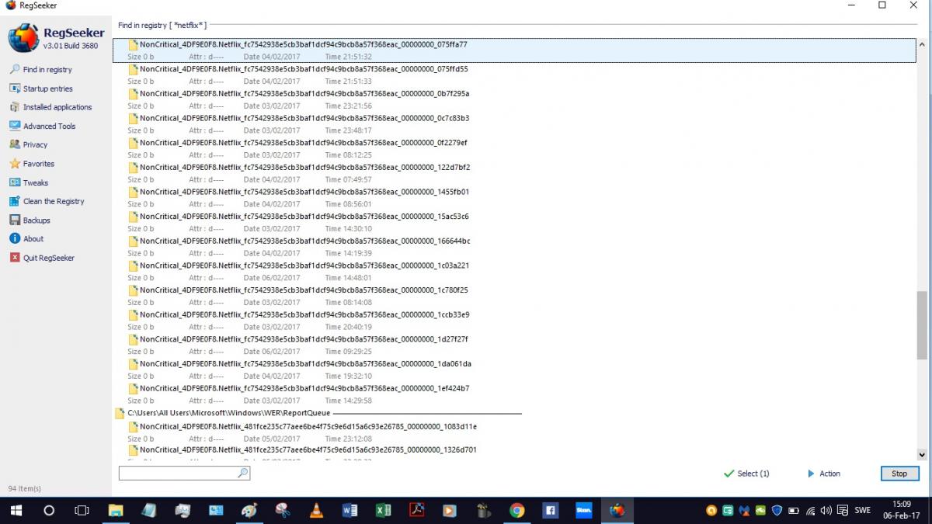This screenshot has width=932, height=524.
Task: Open Task View on the taskbar
Action: click(x=82, y=511)
